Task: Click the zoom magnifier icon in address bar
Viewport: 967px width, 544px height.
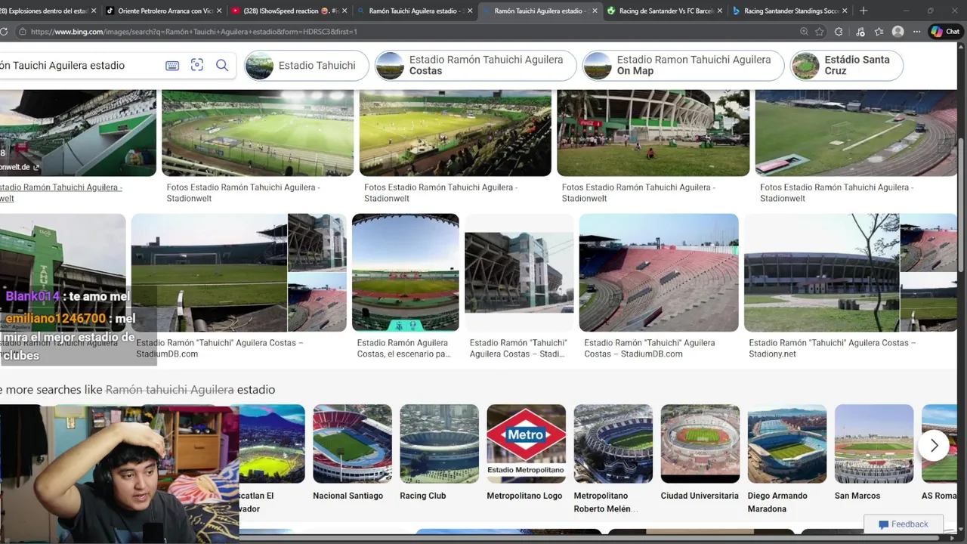Action: [x=804, y=32]
